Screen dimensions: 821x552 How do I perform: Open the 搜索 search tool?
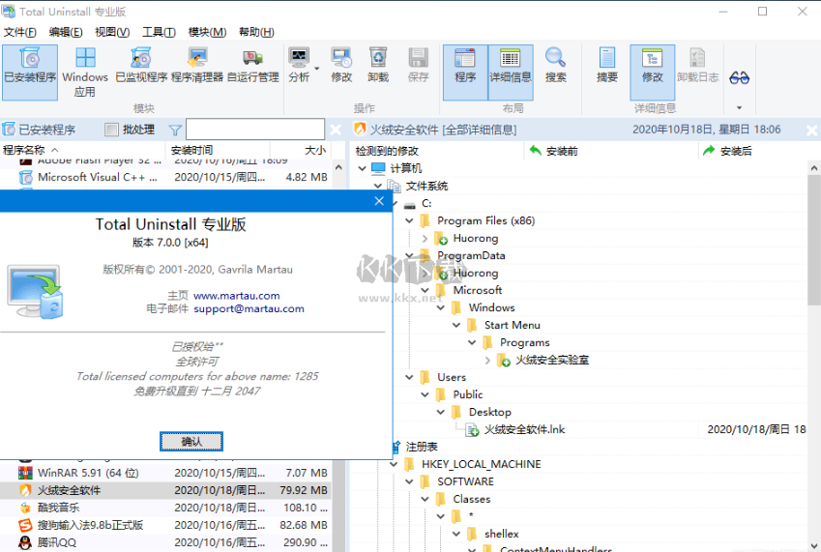tap(555, 66)
